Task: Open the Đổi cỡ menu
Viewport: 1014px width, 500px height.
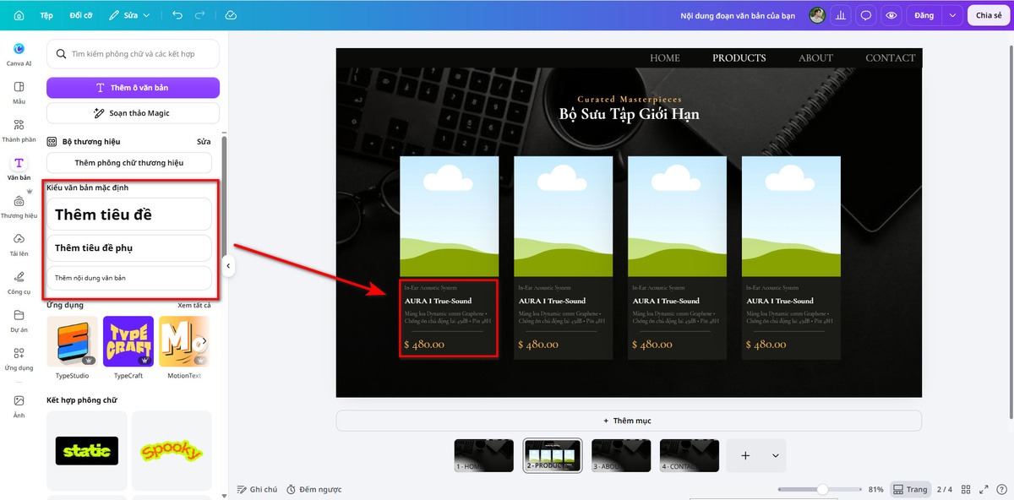Action: tap(81, 15)
